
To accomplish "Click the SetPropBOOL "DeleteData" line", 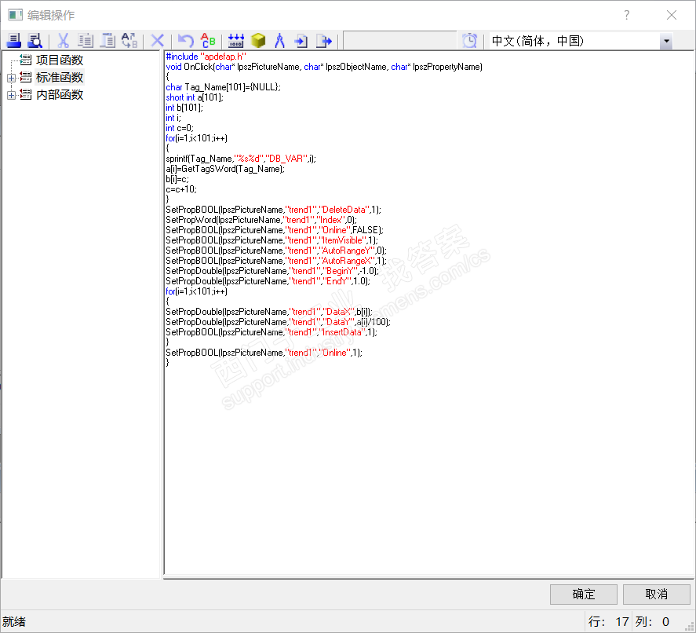I will click(x=273, y=210).
